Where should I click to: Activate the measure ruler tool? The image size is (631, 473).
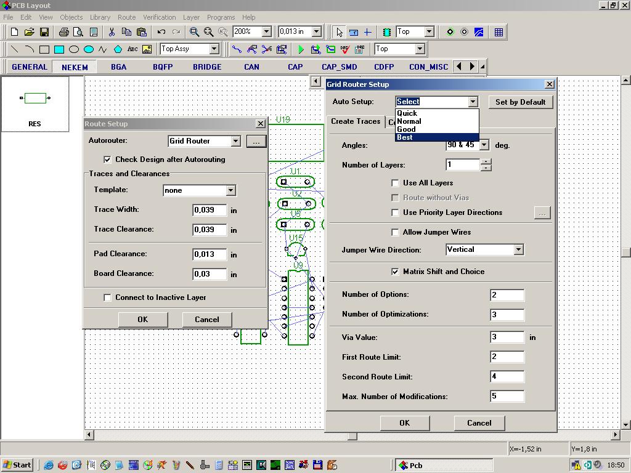tap(353, 32)
